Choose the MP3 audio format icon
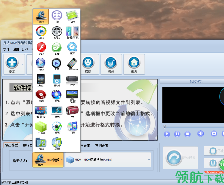This screenshot has width=224, height=185. pyautogui.click(x=57, y=128)
